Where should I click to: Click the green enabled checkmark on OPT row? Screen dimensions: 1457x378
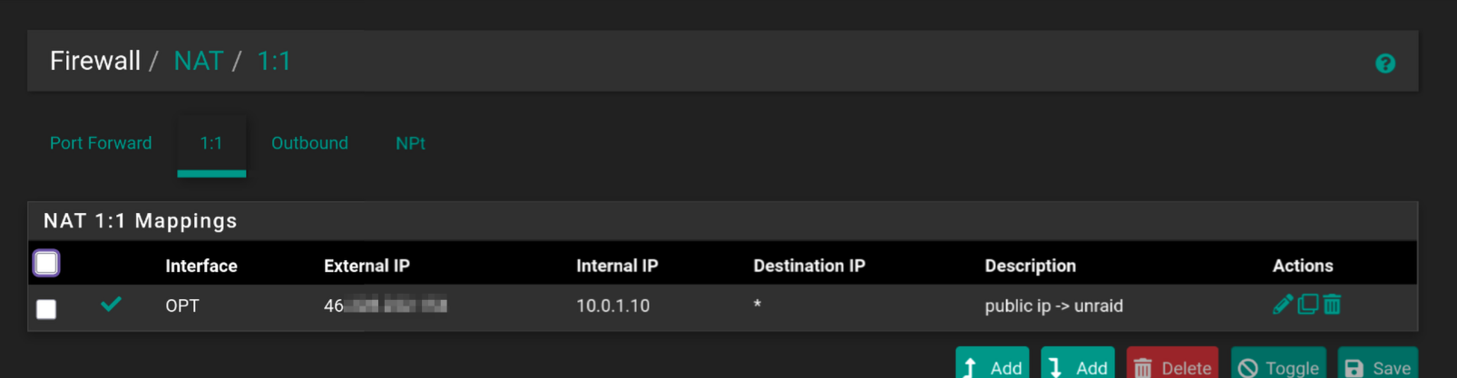click(111, 305)
